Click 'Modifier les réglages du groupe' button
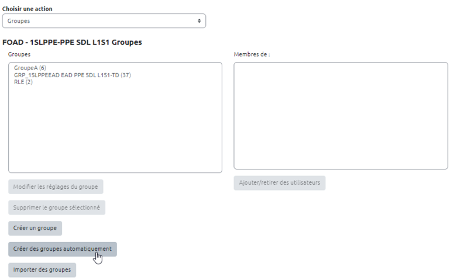The width and height of the screenshot is (468, 280). 56,186
